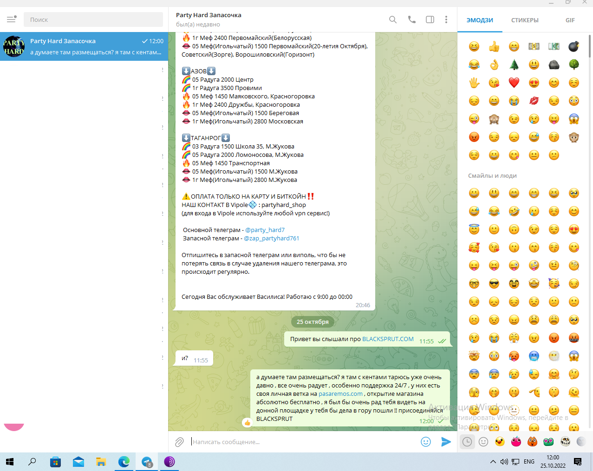Click thumbs up reaction on last message

(x=247, y=422)
